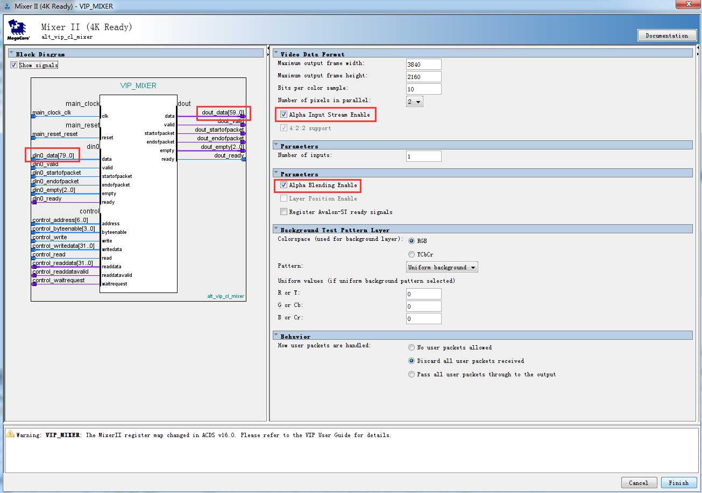Click the main_clock_clk signal label
702x493 pixels.
(52, 112)
